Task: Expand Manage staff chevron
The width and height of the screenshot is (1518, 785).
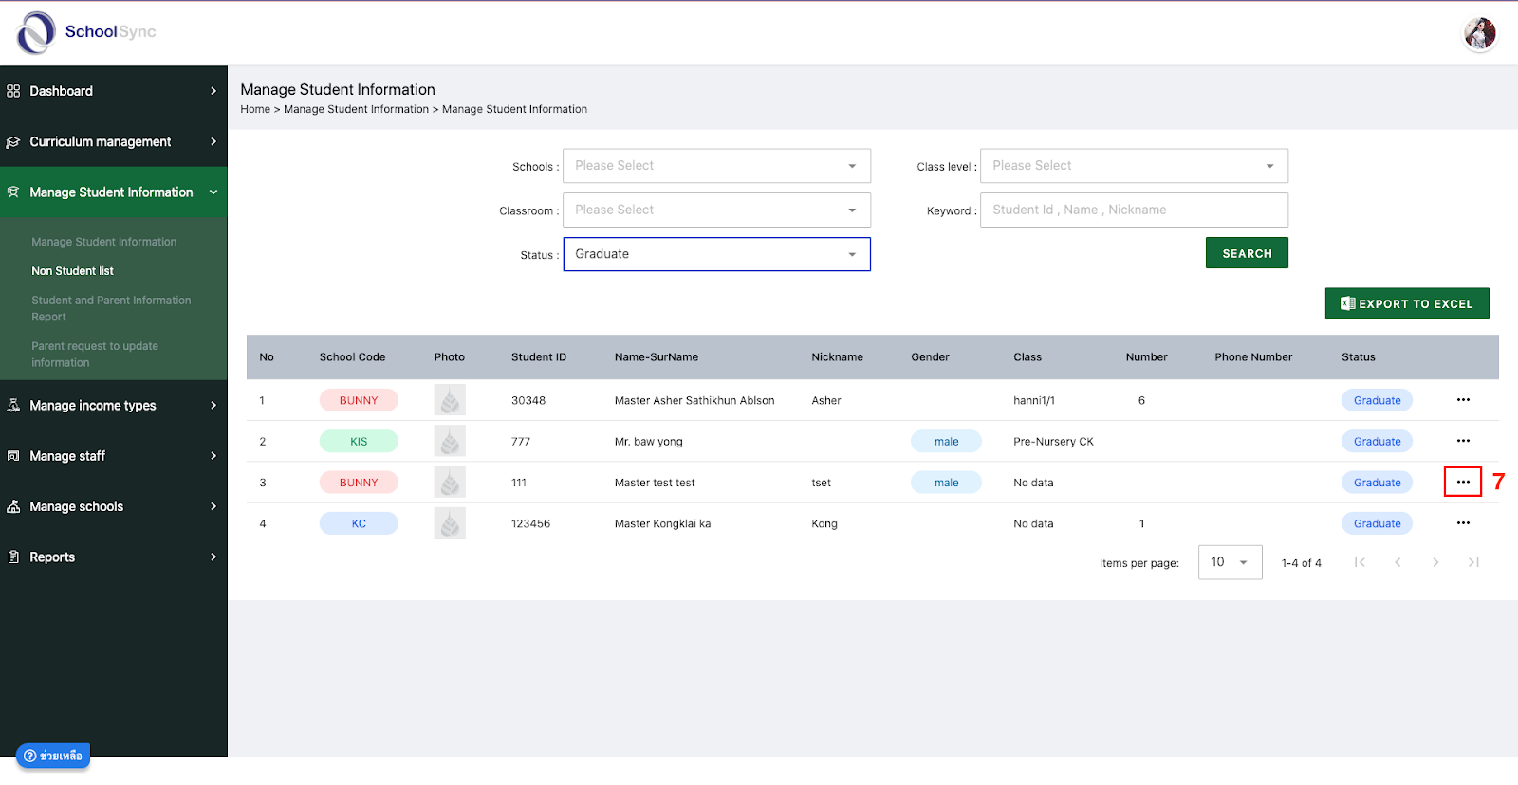Action: pyautogui.click(x=213, y=456)
